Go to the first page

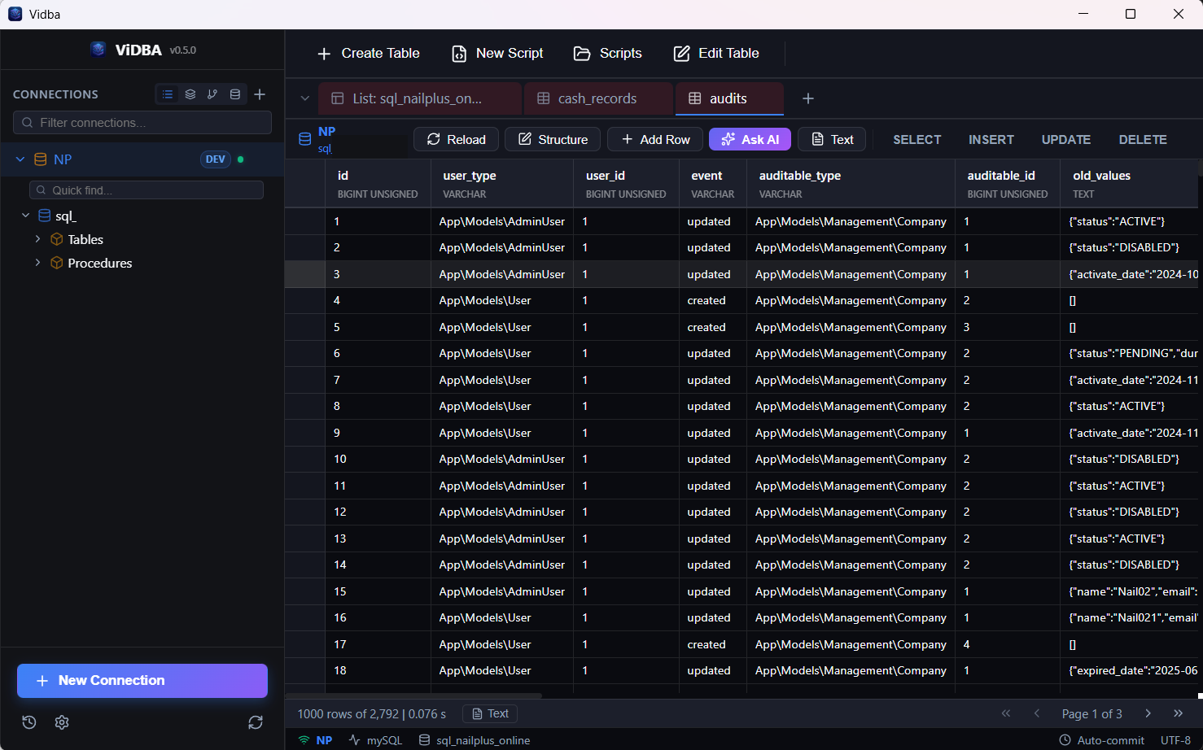pos(1006,713)
